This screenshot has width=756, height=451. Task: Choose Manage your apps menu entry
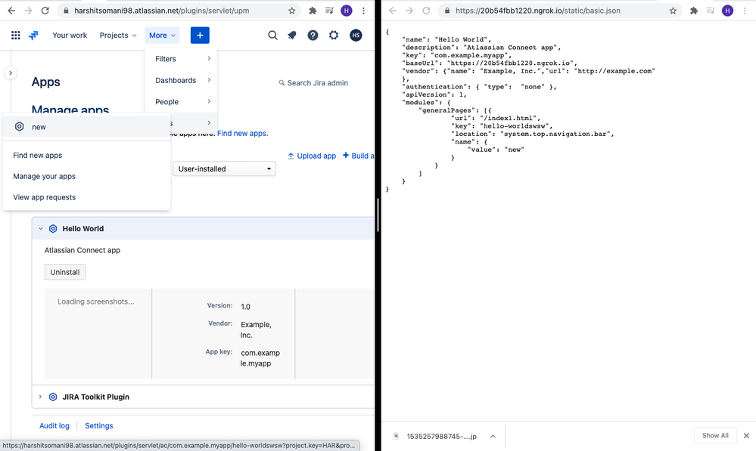coord(87,176)
